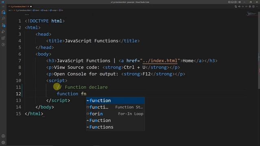This screenshot has width=260, height=146.
Task: Click the 'F12' text on line 9
Action: pyautogui.click(x=147, y=74)
